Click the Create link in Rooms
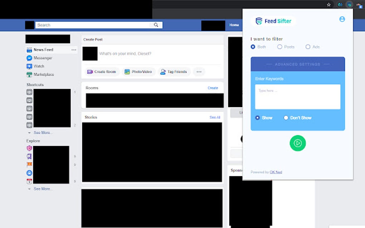Image resolution: width=365 pixels, height=228 pixels. 213,88
